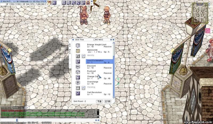The width and height of the screenshot is (213, 124).
Task: Click the Skill Tree scrollbar up arrow
Action: click(x=114, y=43)
